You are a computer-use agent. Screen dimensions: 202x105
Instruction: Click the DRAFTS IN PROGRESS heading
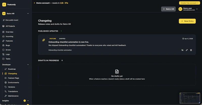pyautogui.click(x=48, y=60)
